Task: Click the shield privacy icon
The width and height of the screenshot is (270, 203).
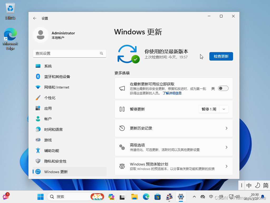Action: pyautogui.click(x=38, y=161)
